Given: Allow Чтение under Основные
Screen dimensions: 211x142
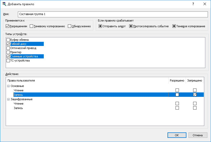Looking at the screenshot, I should click(x=177, y=90).
